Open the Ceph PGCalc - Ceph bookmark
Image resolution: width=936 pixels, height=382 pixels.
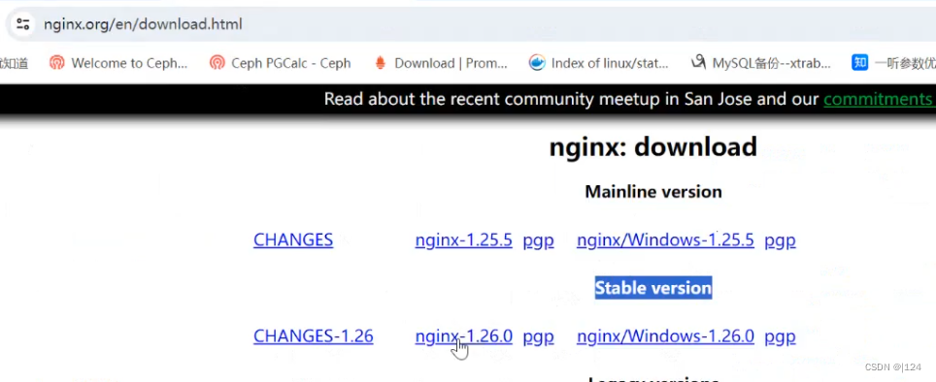[x=280, y=63]
